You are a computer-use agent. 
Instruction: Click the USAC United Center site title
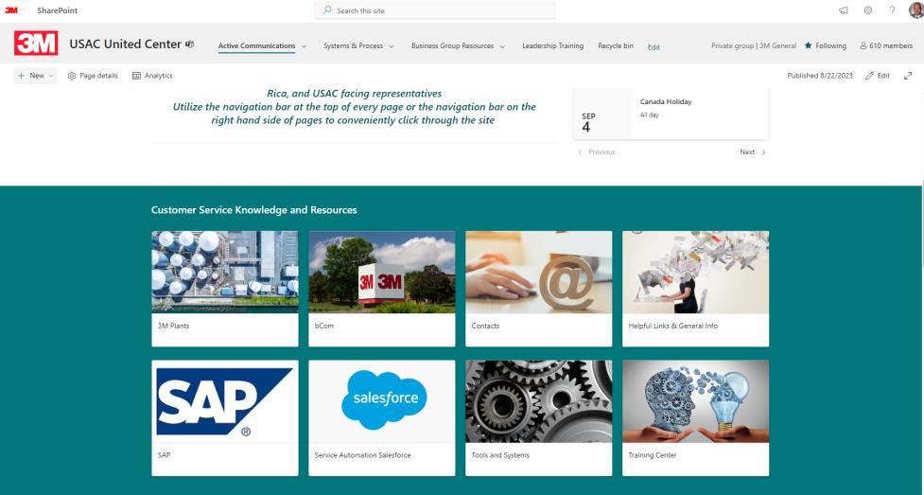pos(126,44)
